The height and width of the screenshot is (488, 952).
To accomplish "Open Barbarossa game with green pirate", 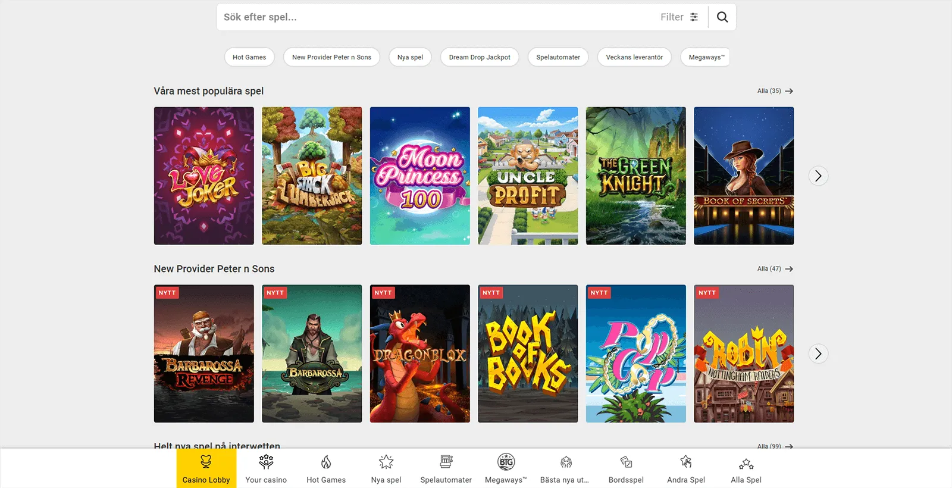I will (312, 354).
